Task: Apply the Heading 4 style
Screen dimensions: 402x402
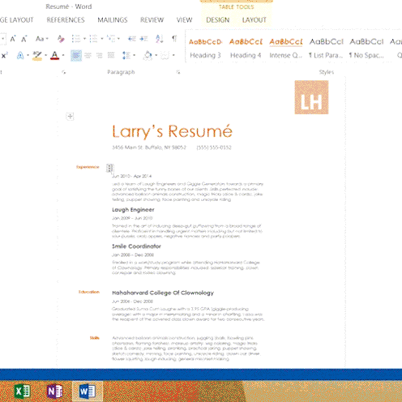Action: [x=246, y=49]
